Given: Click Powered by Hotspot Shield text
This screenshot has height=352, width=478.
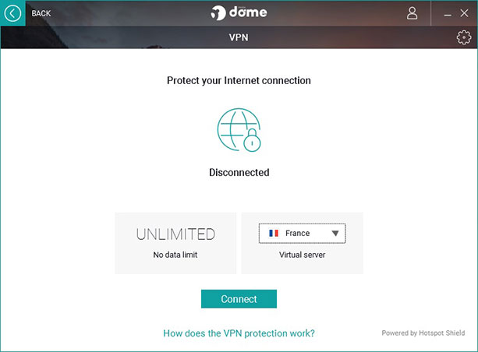Looking at the screenshot, I should point(423,333).
